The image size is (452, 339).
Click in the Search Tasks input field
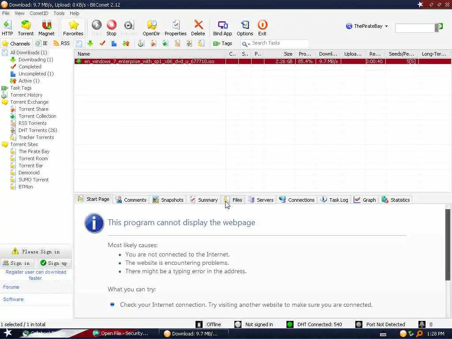279,43
